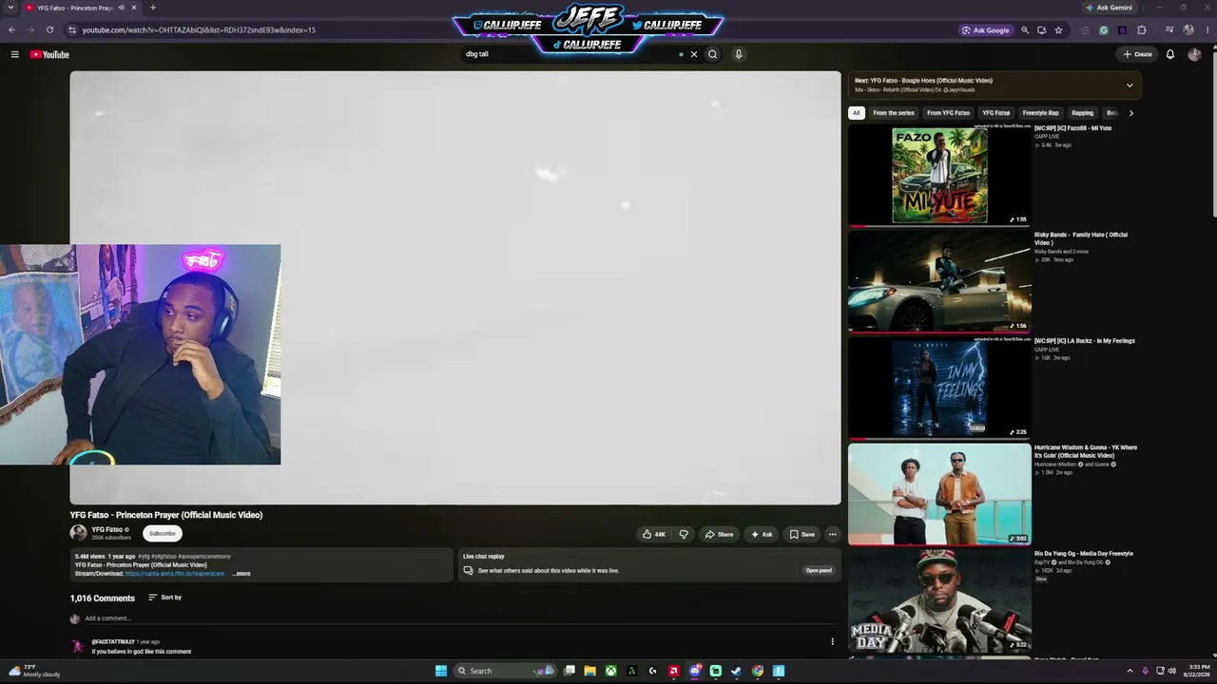Like the video with 44K thumbs up
1217x684 pixels.
coord(653,534)
